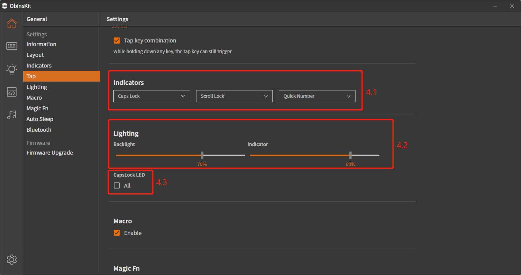Open the macro code sidebar icon
Image resolution: width=521 pixels, height=275 pixels.
tap(12, 92)
